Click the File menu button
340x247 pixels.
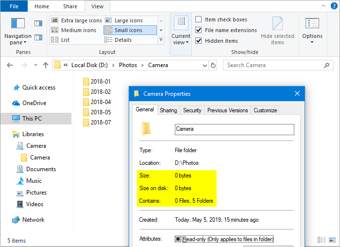coord(14,6)
